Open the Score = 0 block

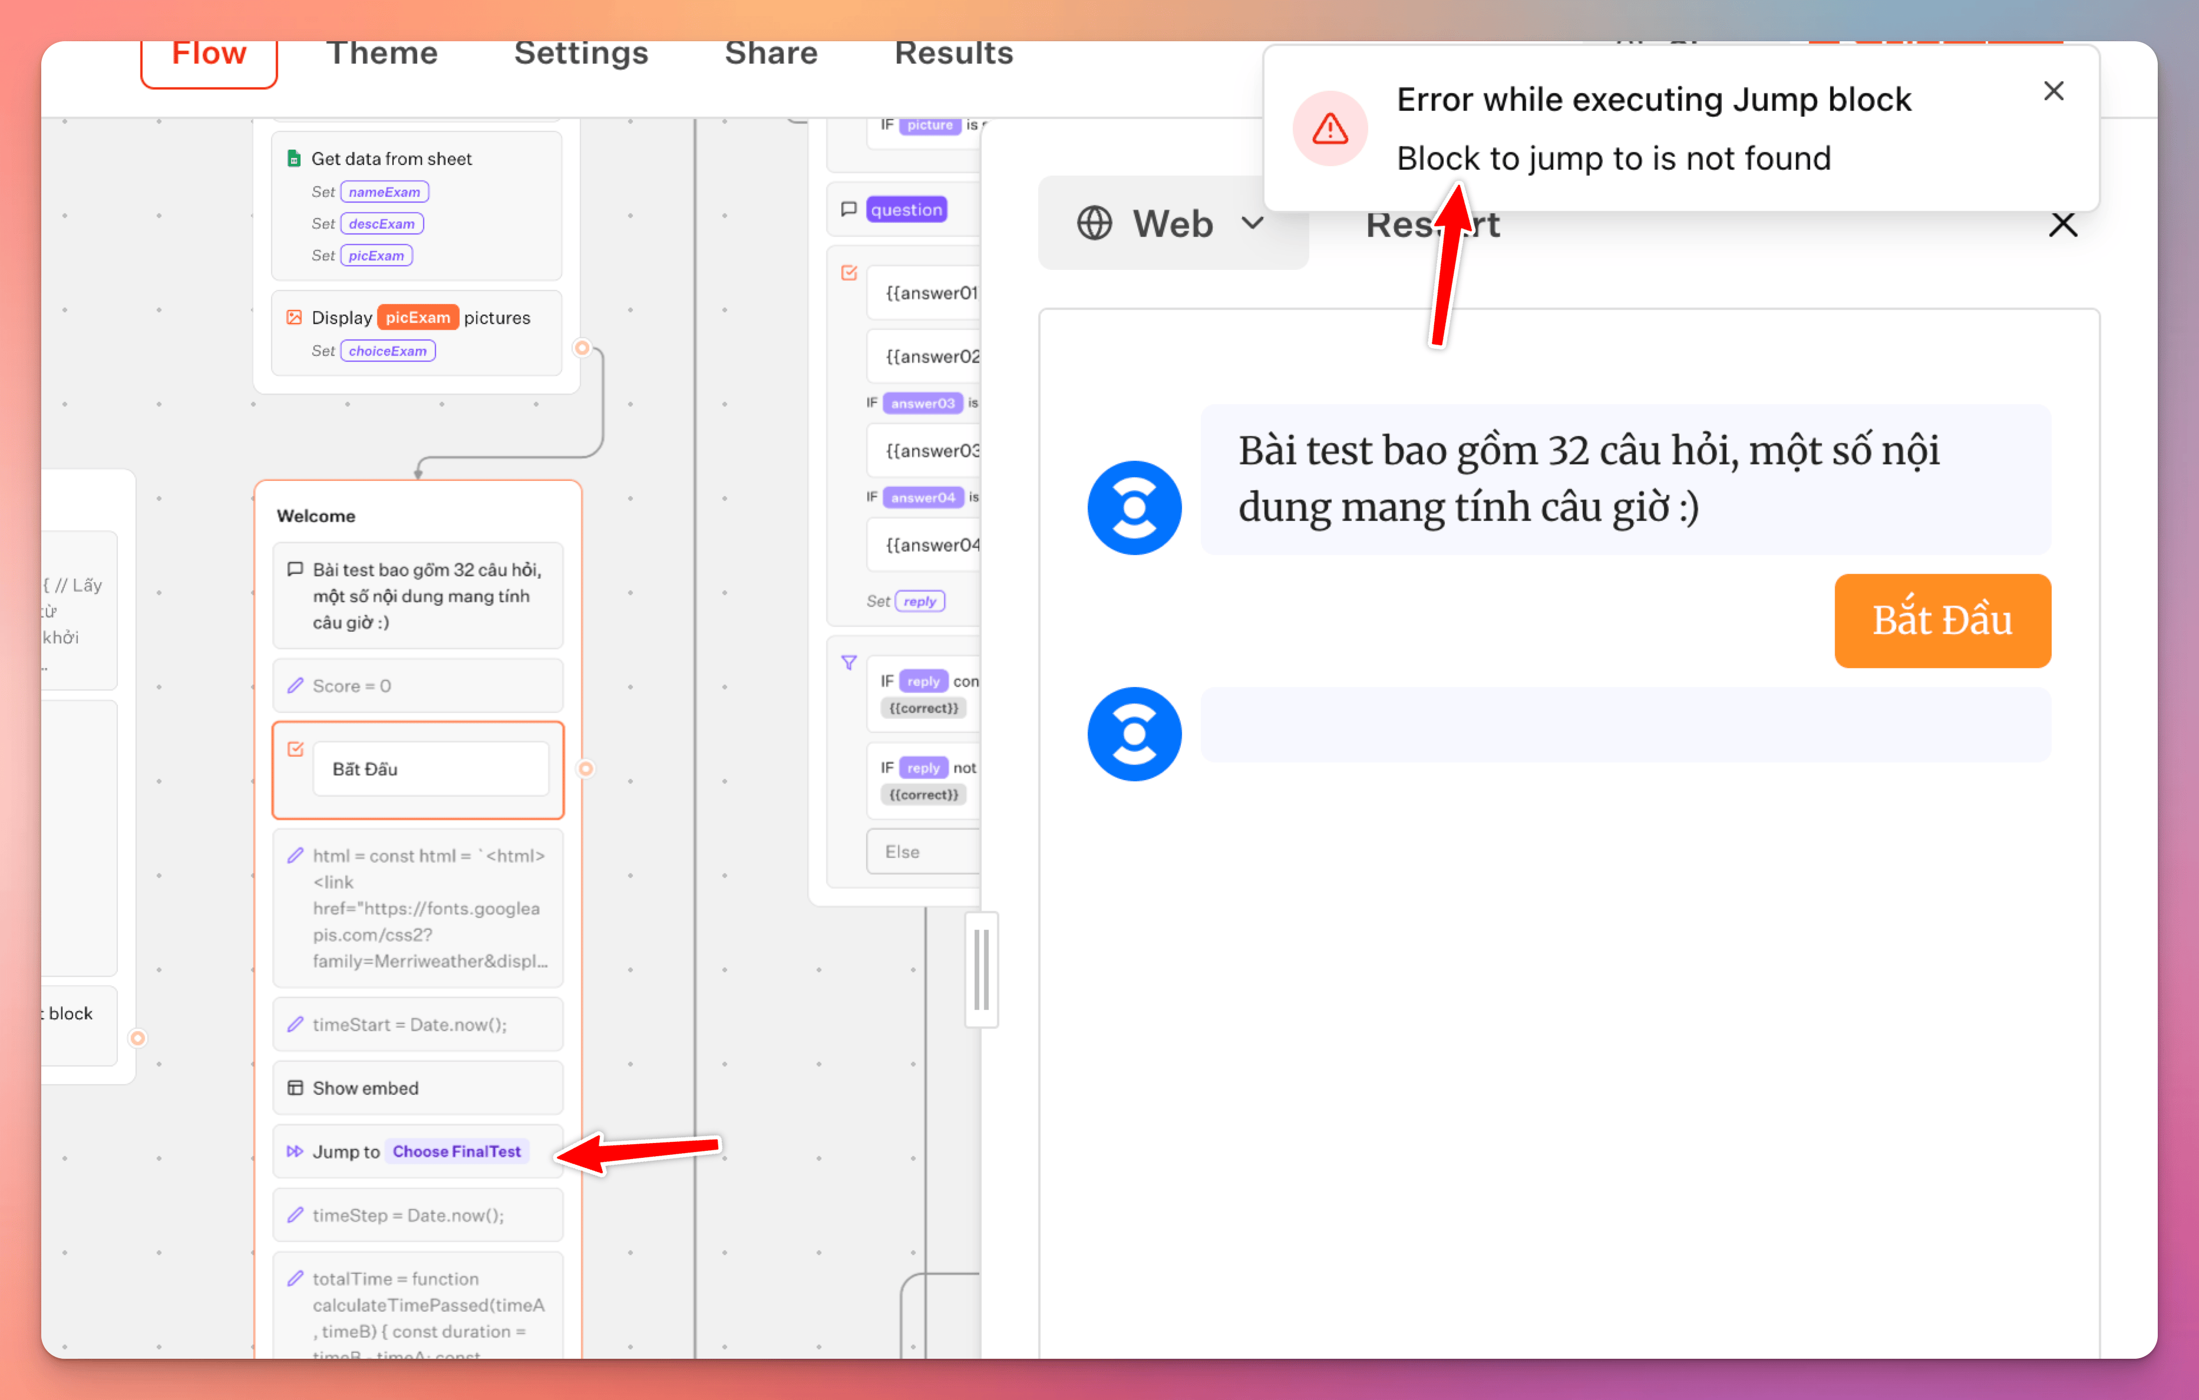pos(417,686)
